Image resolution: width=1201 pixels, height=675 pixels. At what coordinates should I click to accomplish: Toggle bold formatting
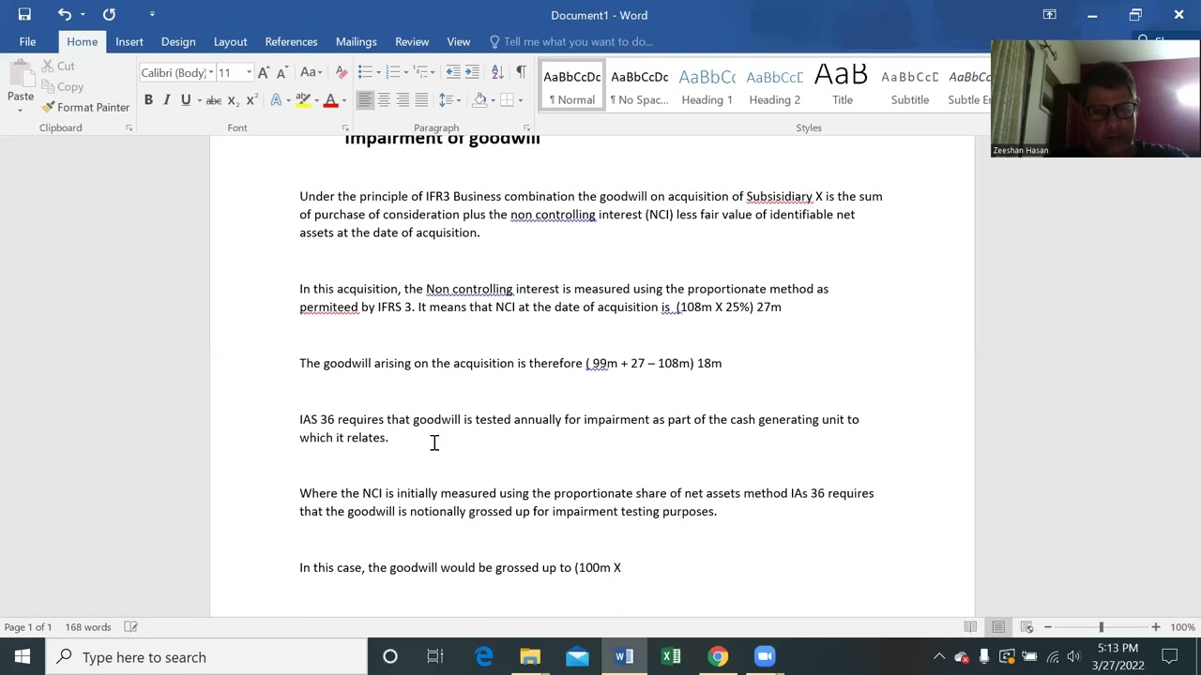(148, 100)
